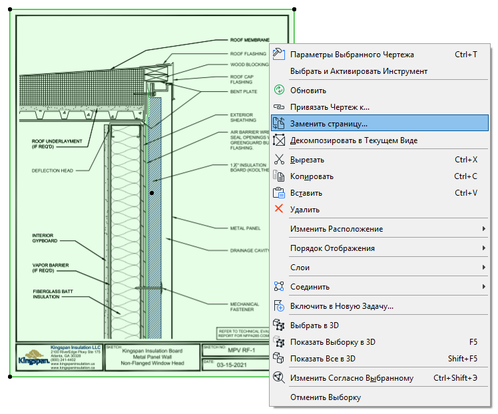Choose Показать Все в 3D
This screenshot has width=498, height=414.
[x=323, y=359]
